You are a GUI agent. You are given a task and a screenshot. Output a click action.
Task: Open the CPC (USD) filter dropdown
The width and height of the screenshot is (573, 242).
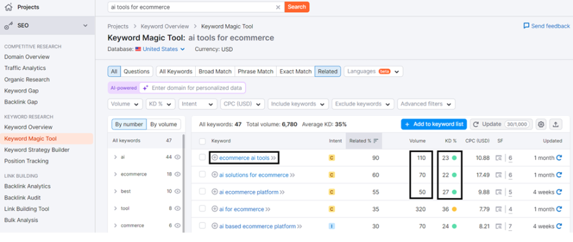pyautogui.click(x=242, y=104)
